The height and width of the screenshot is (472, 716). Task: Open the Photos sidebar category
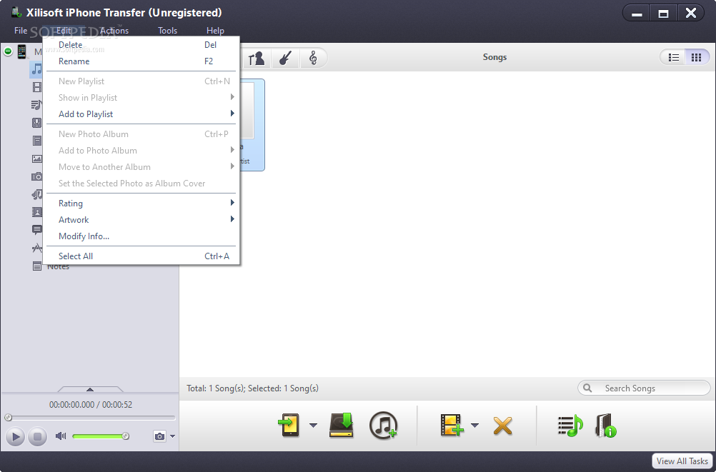point(37,159)
